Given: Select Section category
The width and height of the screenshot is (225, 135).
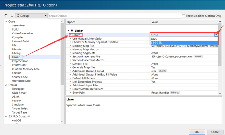Looking at the screenshot, I should click(x=17, y=73).
